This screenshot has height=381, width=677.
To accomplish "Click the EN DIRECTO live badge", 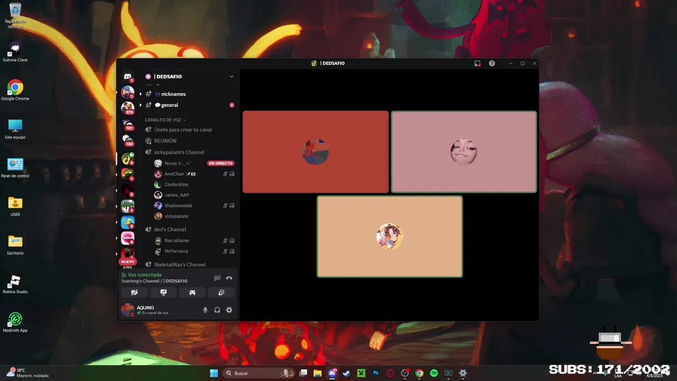I will pyautogui.click(x=221, y=164).
